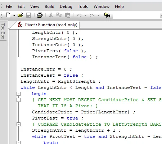Open the Debug menu

click(x=66, y=6)
